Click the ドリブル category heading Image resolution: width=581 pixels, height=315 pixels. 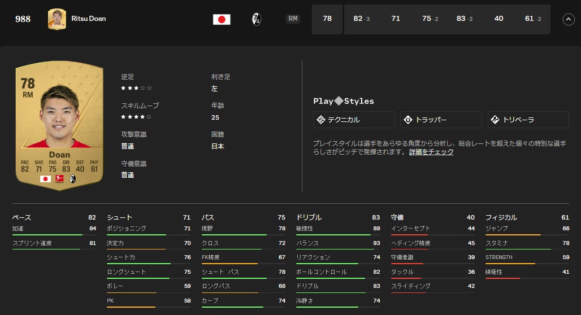309,217
